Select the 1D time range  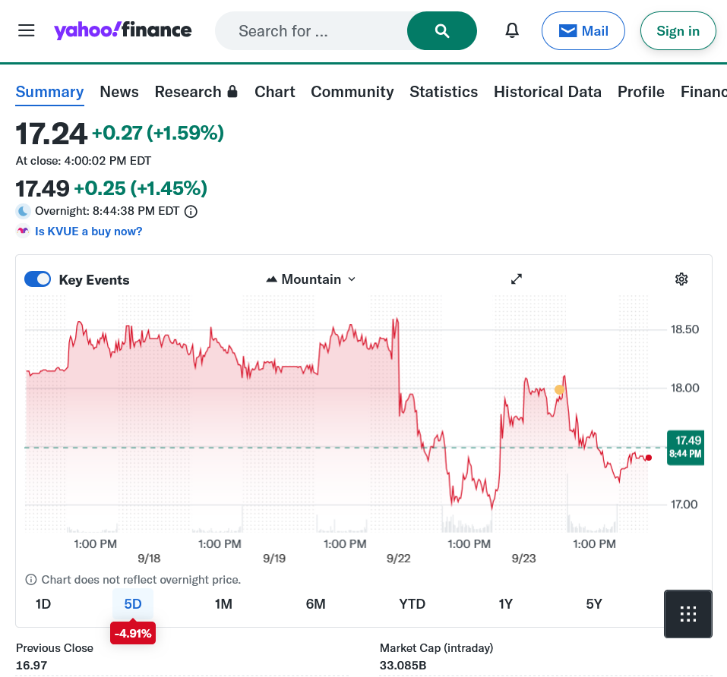tap(43, 604)
